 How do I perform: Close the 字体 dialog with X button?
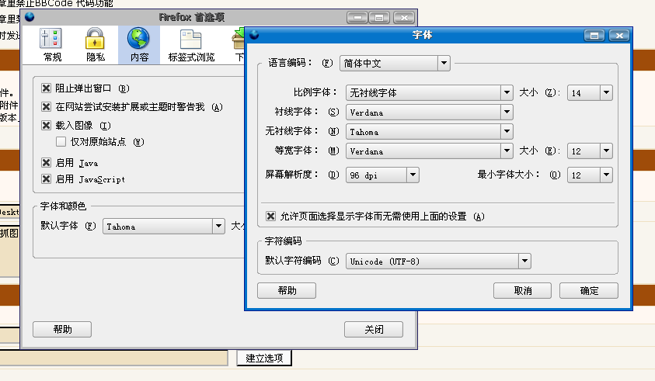pos(619,36)
